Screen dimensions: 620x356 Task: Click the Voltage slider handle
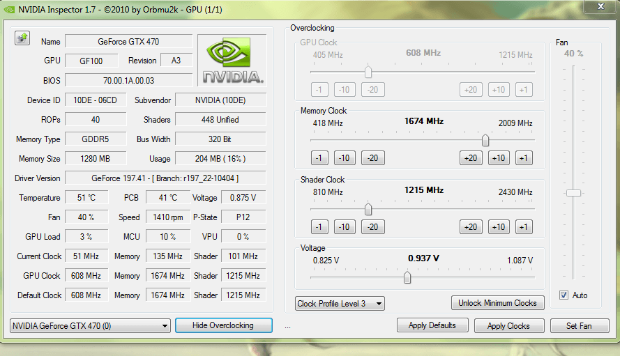click(407, 277)
